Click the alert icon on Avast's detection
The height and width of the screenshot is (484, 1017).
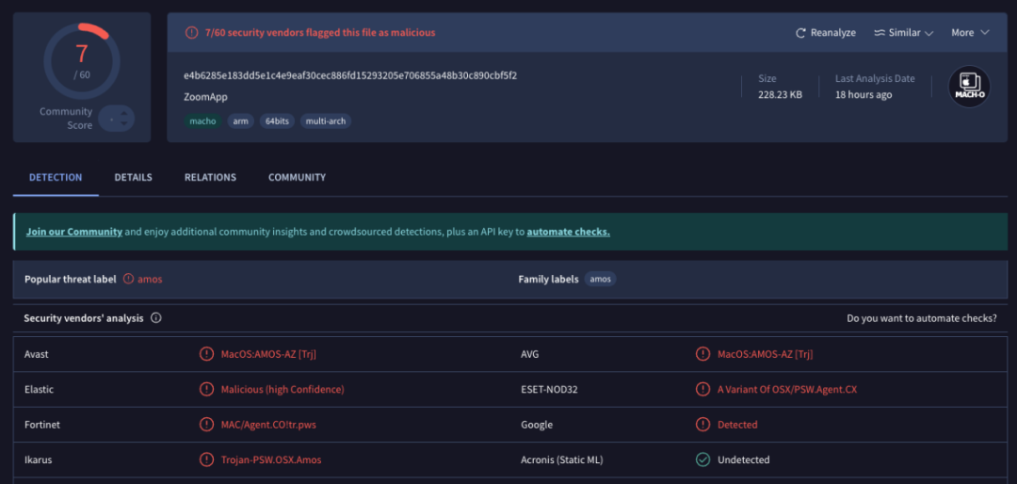[206, 354]
